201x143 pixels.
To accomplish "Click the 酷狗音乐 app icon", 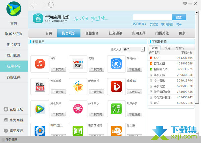I will click(x=116, y=64).
